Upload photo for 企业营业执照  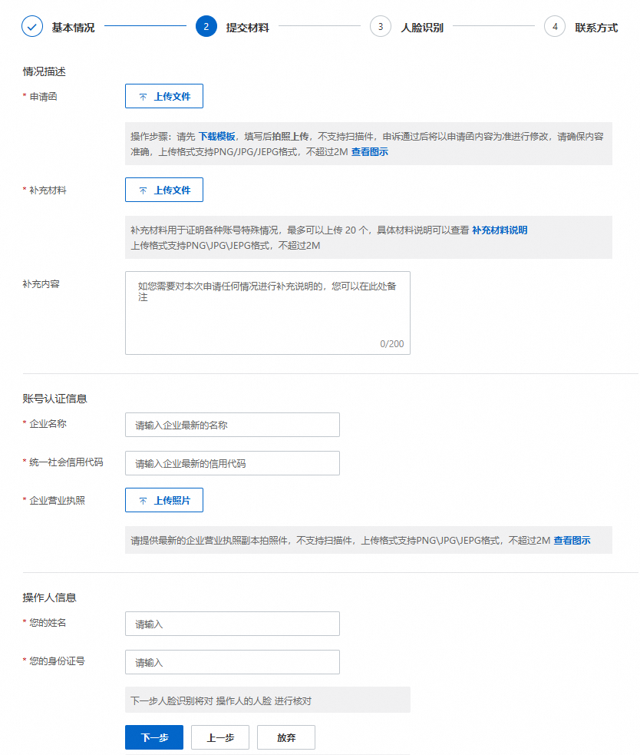pyautogui.click(x=164, y=500)
